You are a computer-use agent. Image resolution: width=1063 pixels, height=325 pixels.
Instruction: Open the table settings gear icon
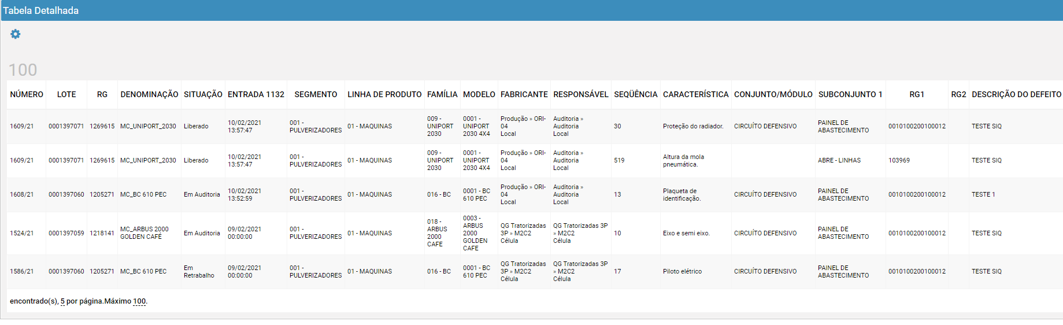pos(16,34)
